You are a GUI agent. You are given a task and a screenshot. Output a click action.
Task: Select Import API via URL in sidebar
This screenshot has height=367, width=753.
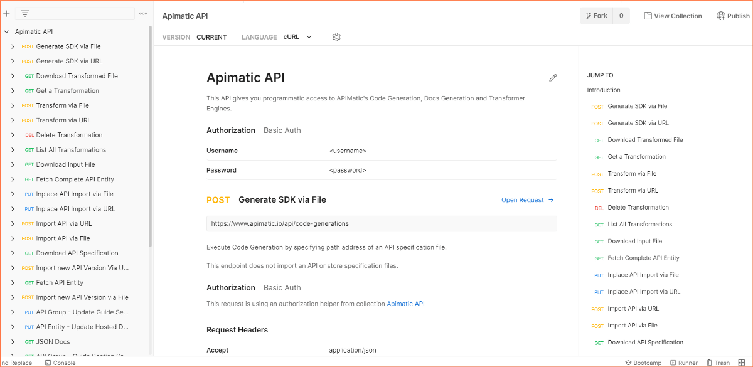tap(64, 223)
